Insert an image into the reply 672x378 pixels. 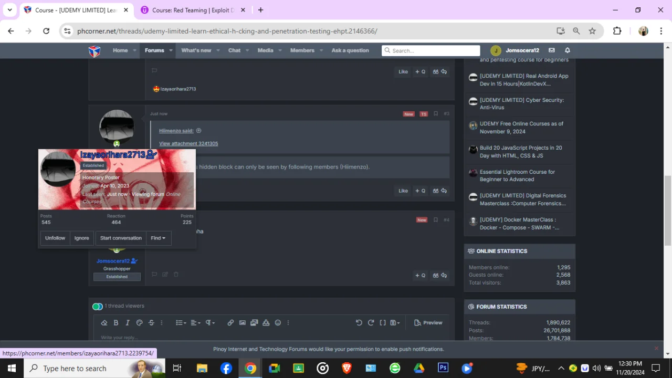(x=243, y=323)
